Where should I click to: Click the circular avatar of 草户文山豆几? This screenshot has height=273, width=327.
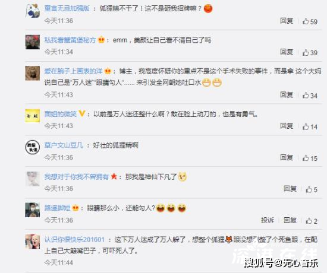point(33,147)
